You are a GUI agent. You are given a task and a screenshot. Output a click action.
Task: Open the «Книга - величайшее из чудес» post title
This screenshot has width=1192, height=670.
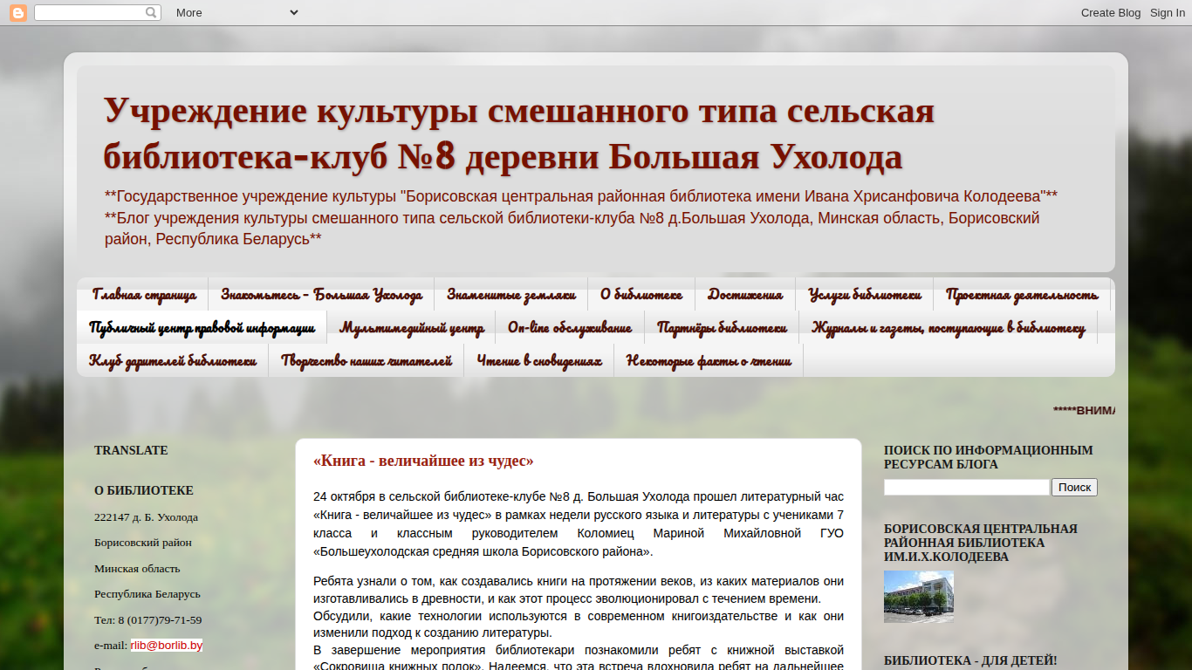point(423,461)
